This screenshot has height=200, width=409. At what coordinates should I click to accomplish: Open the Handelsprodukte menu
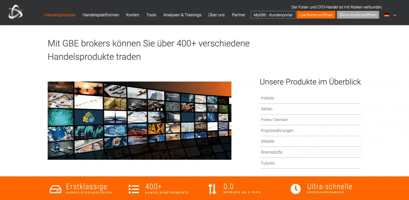[x=60, y=15]
